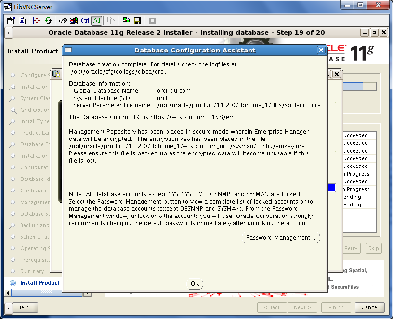The height and width of the screenshot is (319, 393).
Task: Click the server parameter file path
Action: (239, 105)
